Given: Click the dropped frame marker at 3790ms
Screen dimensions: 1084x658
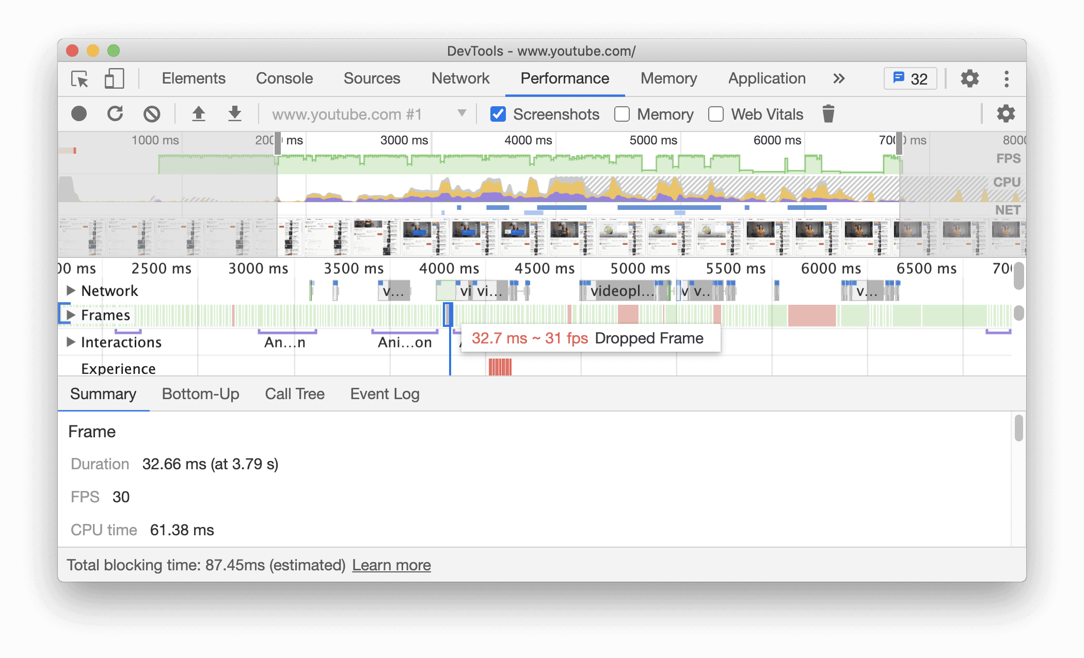Looking at the screenshot, I should point(448,315).
